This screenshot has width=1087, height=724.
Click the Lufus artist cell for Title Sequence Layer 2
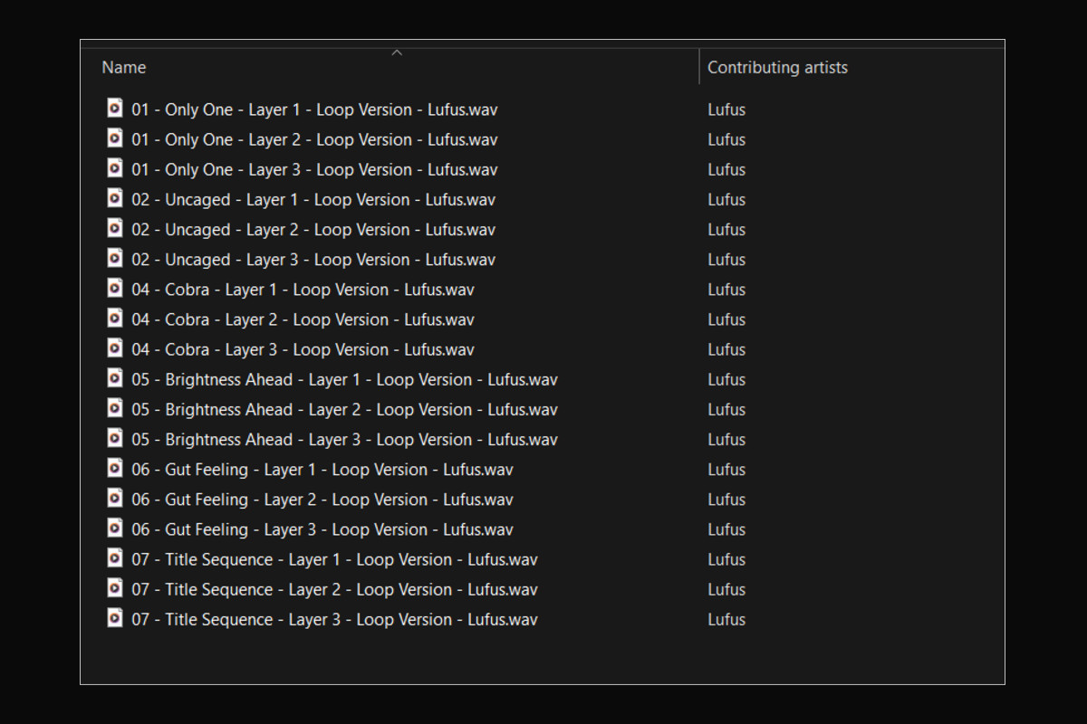(726, 589)
